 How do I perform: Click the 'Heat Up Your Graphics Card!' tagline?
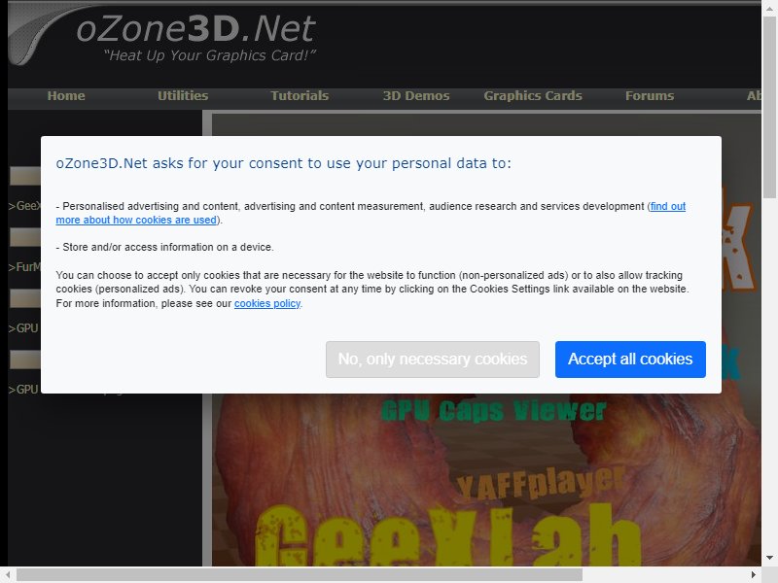pyautogui.click(x=210, y=55)
